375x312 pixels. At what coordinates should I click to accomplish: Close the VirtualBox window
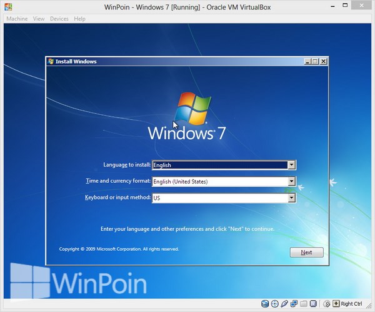pyautogui.click(x=361, y=6)
